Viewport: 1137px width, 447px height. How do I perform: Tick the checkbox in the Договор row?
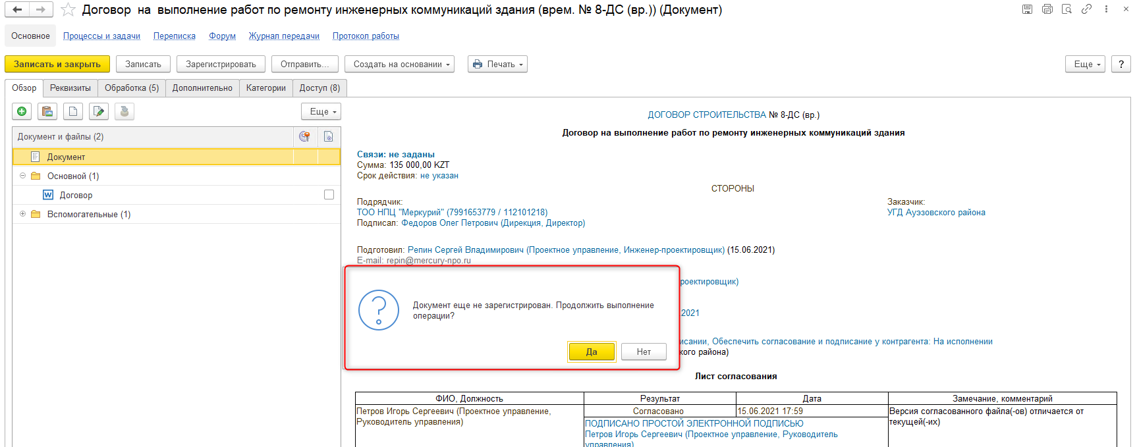click(329, 195)
